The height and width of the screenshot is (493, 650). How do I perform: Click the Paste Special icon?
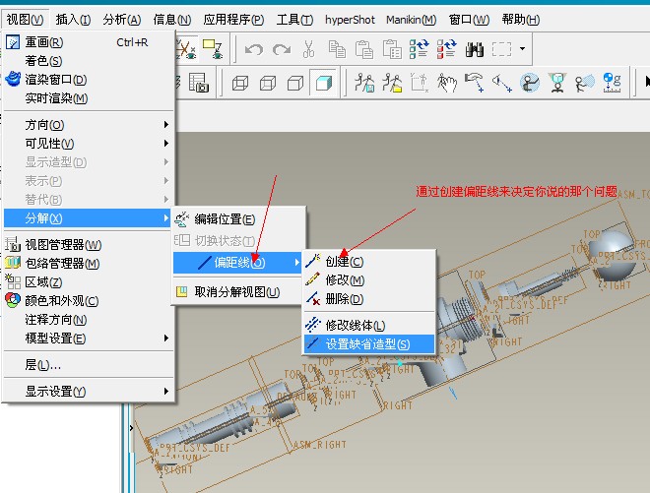click(392, 49)
